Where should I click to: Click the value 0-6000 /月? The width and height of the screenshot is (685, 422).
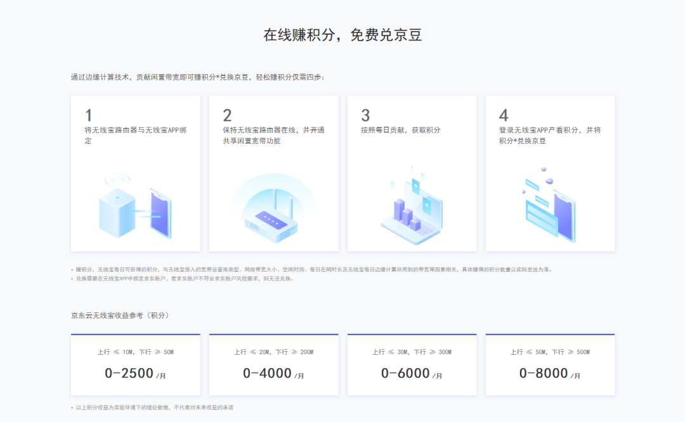click(x=412, y=374)
